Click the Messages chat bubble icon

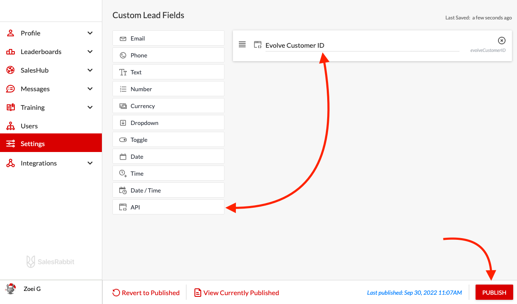coord(11,89)
